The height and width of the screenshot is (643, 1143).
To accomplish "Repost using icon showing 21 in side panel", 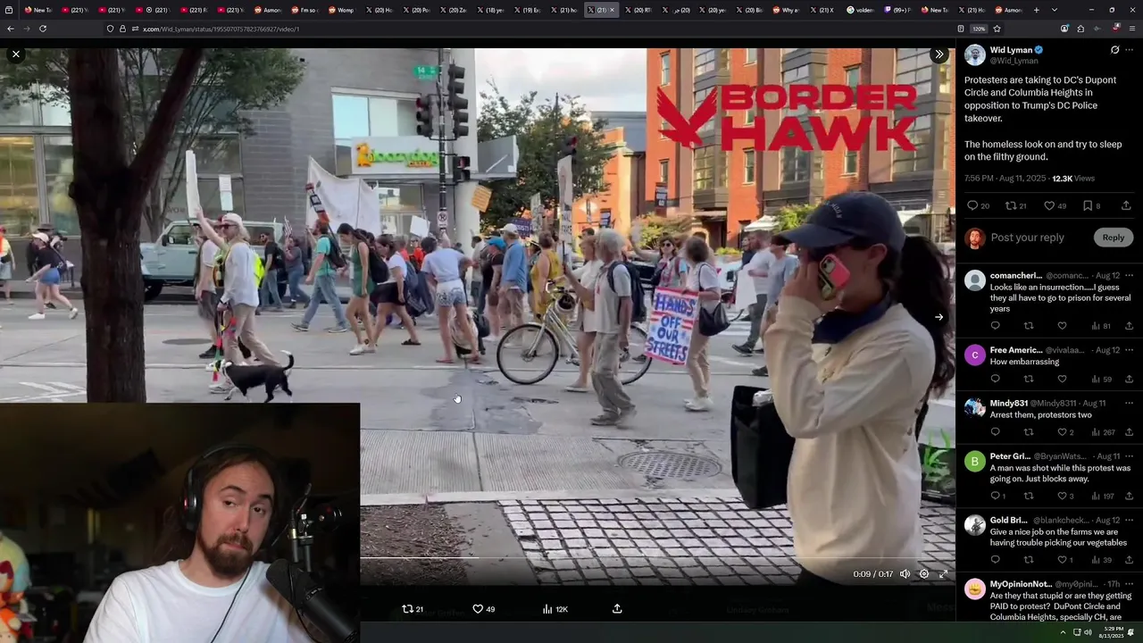I will coord(1016,205).
